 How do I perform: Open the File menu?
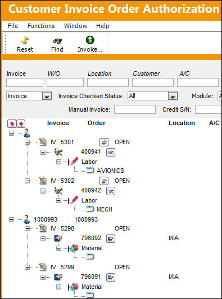coord(13,26)
